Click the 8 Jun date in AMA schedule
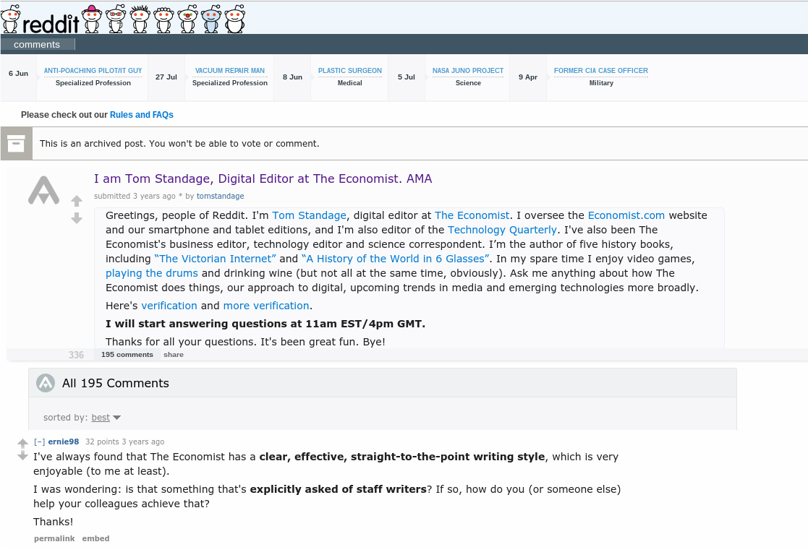This screenshot has height=547, width=808. (292, 77)
